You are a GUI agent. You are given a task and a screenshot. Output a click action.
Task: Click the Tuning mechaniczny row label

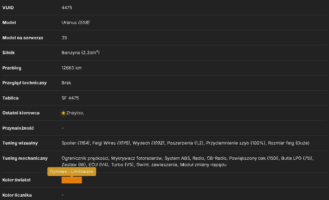click(x=25, y=158)
